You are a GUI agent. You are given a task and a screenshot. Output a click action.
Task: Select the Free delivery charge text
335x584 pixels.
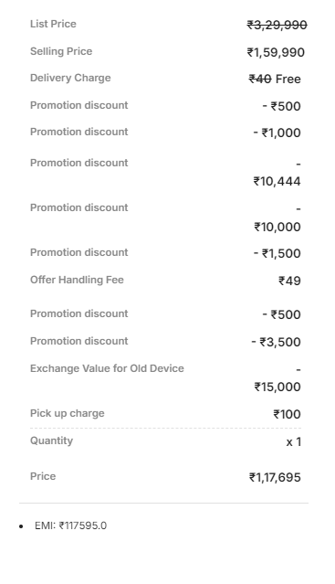pyautogui.click(x=288, y=79)
